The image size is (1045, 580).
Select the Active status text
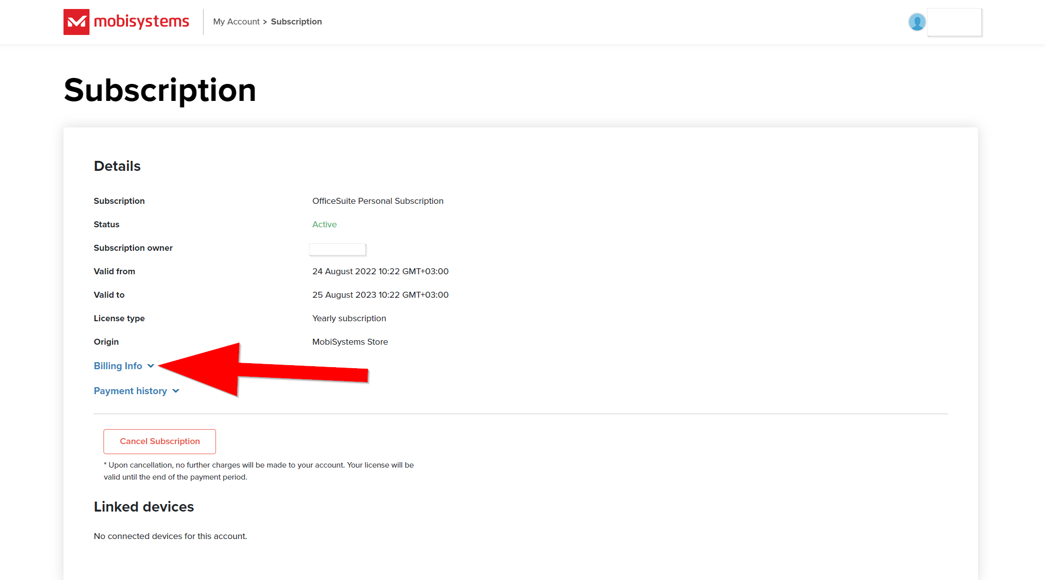(x=324, y=224)
